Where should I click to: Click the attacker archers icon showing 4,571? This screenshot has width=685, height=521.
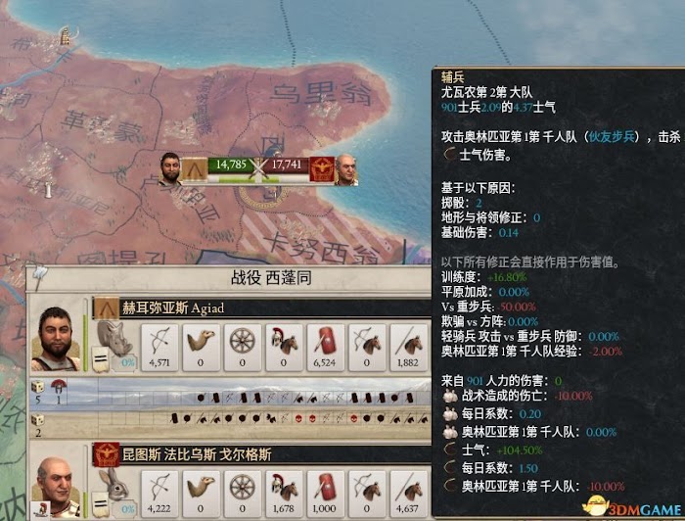(160, 348)
